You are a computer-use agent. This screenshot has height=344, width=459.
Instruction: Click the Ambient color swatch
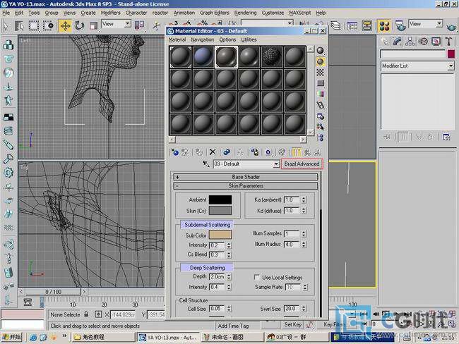coord(220,199)
